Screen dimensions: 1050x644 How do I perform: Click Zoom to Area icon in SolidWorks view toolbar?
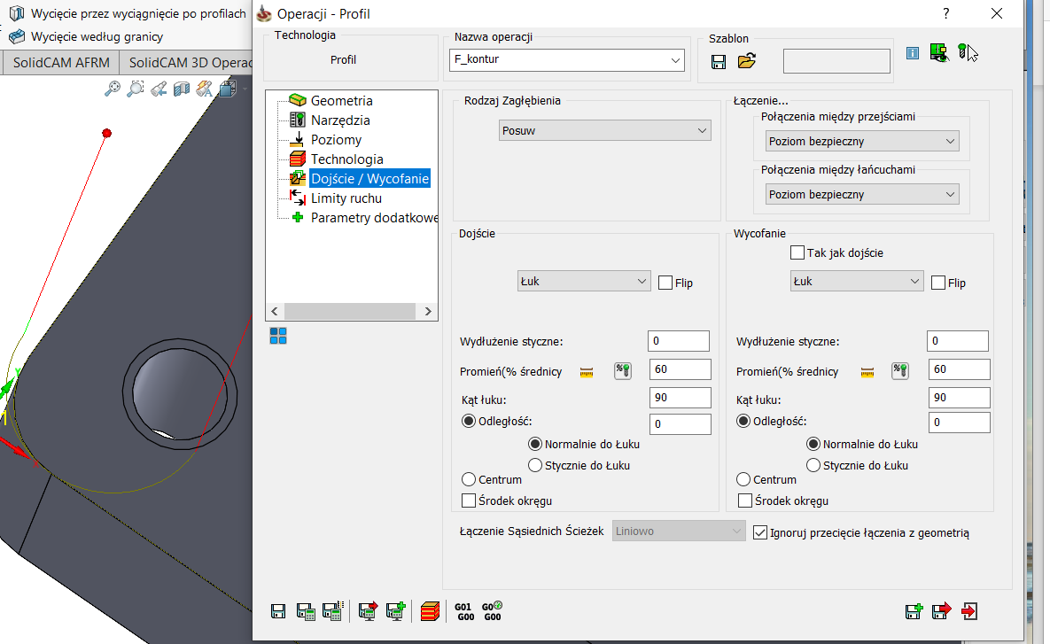tap(136, 88)
